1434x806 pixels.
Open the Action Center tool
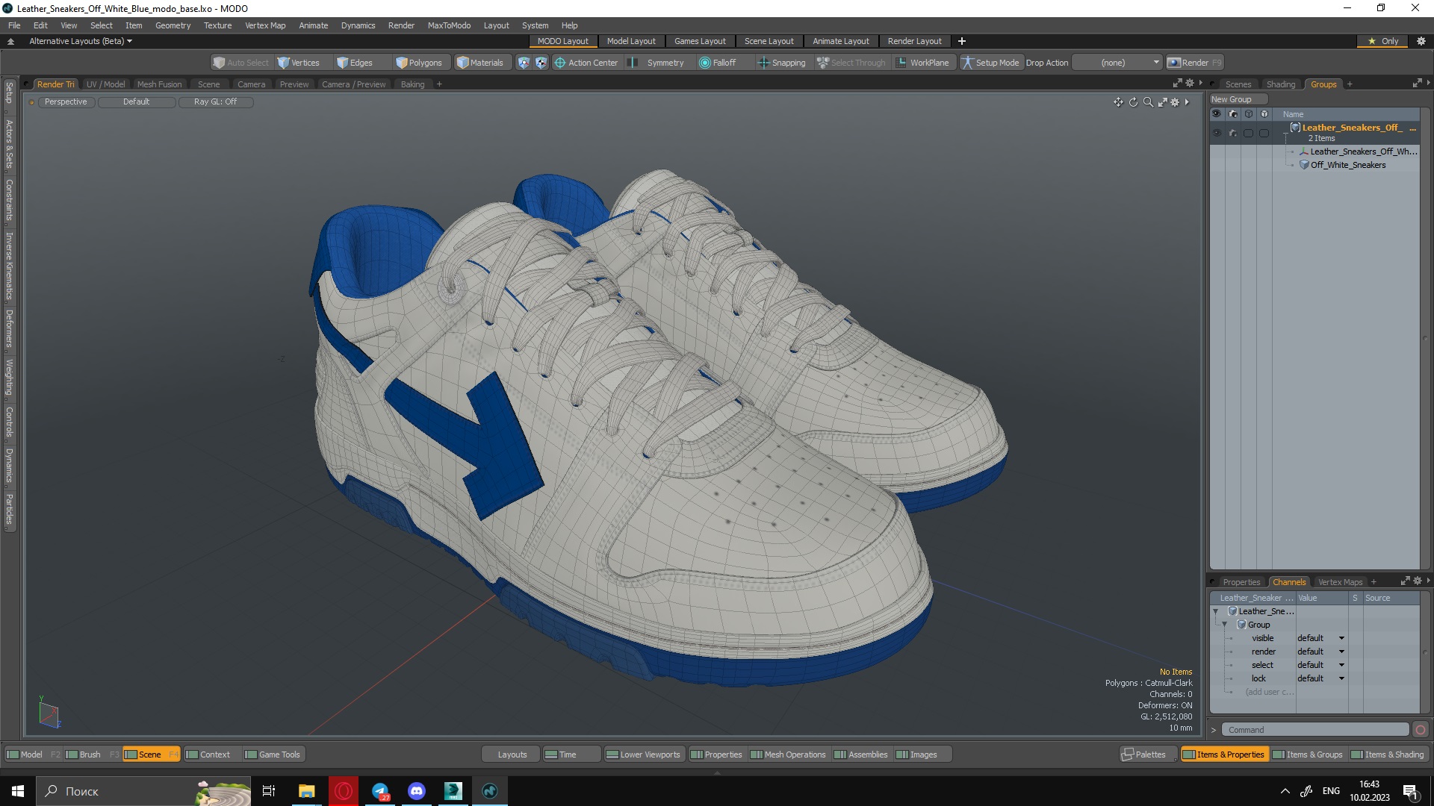(x=586, y=63)
